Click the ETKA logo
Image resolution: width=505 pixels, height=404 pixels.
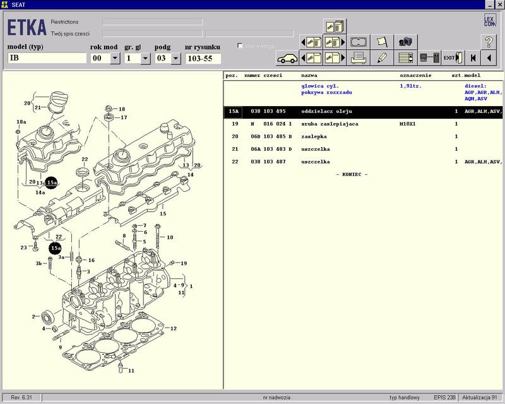click(27, 27)
